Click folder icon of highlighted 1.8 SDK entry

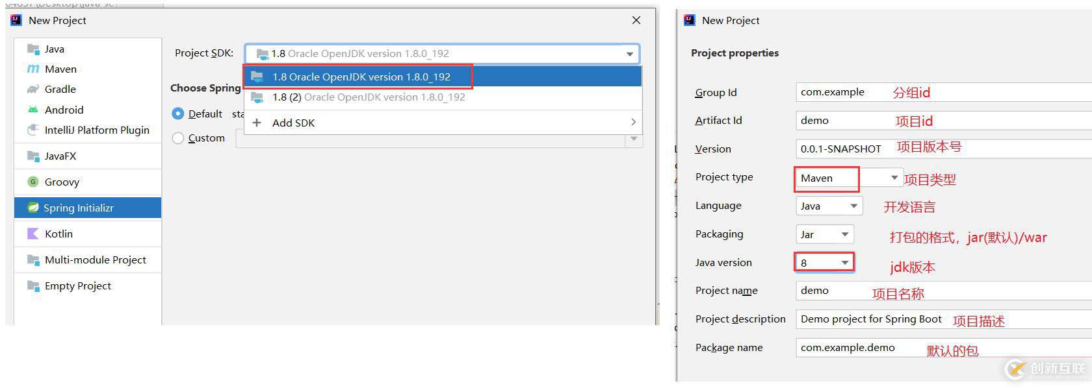[x=257, y=77]
